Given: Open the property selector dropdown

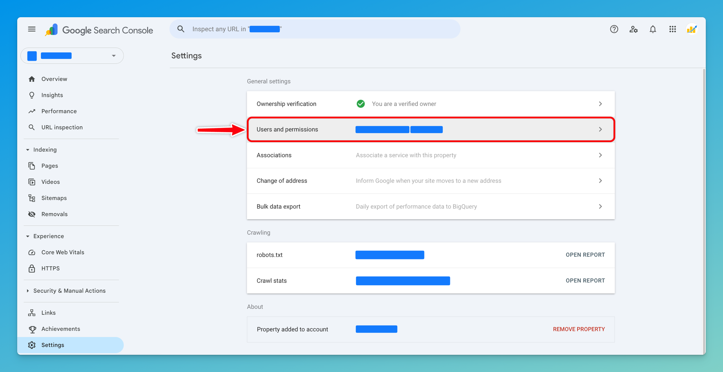Looking at the screenshot, I should click(x=114, y=55).
